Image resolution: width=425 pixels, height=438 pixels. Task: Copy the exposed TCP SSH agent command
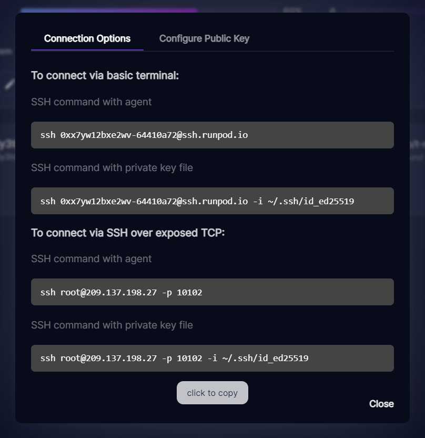[212, 292]
